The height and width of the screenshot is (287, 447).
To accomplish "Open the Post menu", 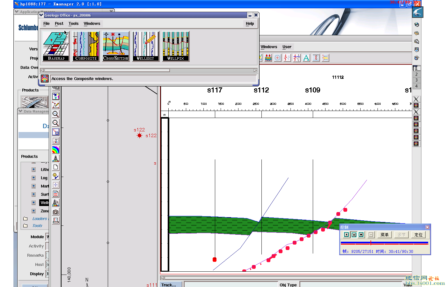I will (x=59, y=24).
